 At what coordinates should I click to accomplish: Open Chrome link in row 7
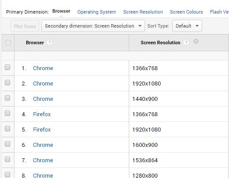(43, 160)
